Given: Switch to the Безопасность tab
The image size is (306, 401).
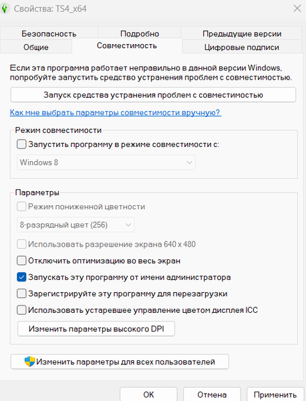Looking at the screenshot, I should (49, 33).
